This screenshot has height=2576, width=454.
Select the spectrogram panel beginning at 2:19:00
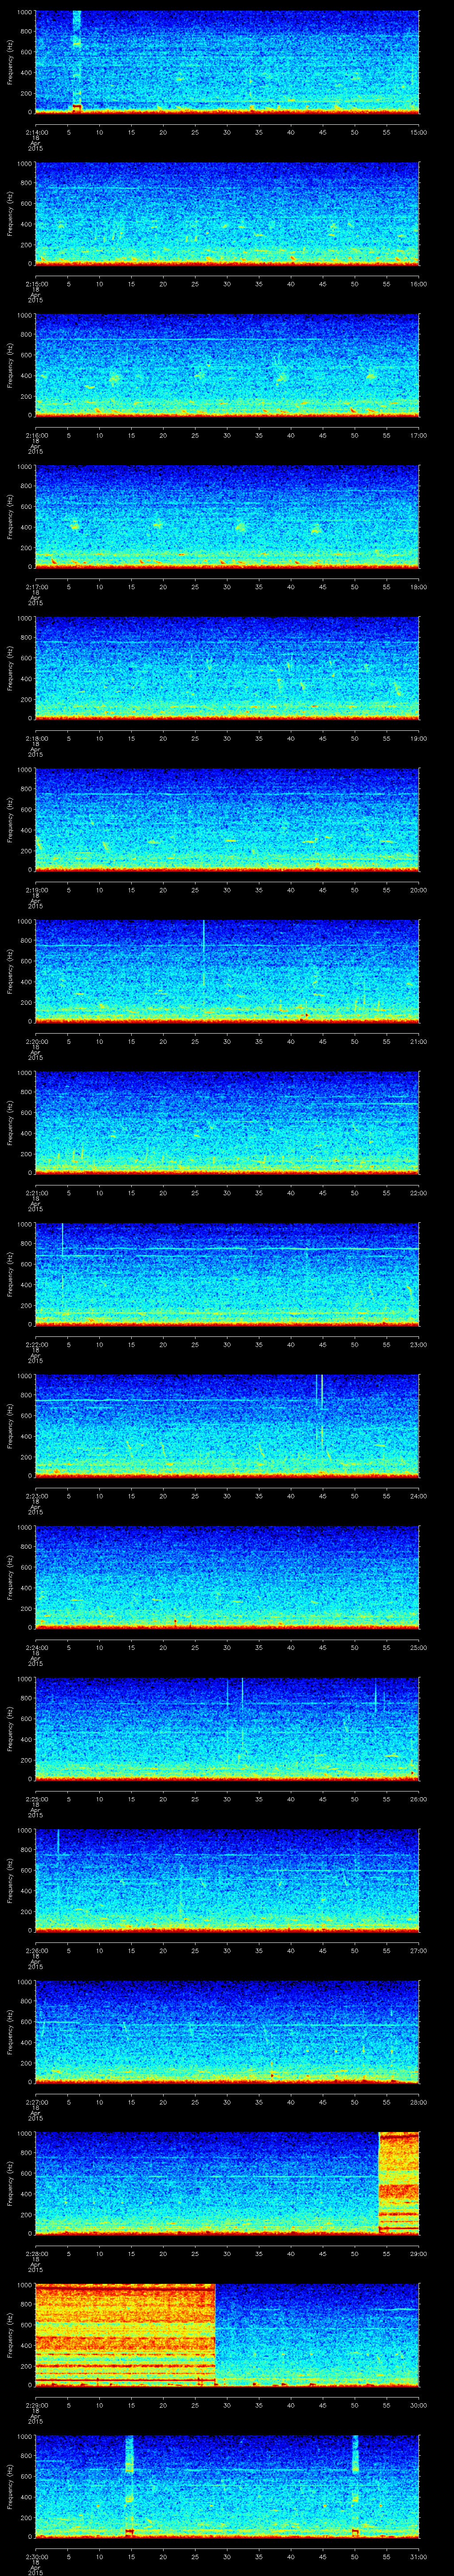227,819
